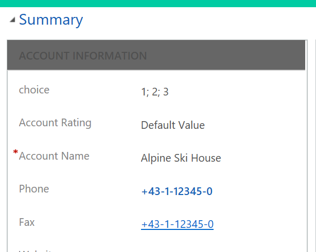
Task: Select the choice field value 1; 2; 3
Action: click(x=154, y=92)
